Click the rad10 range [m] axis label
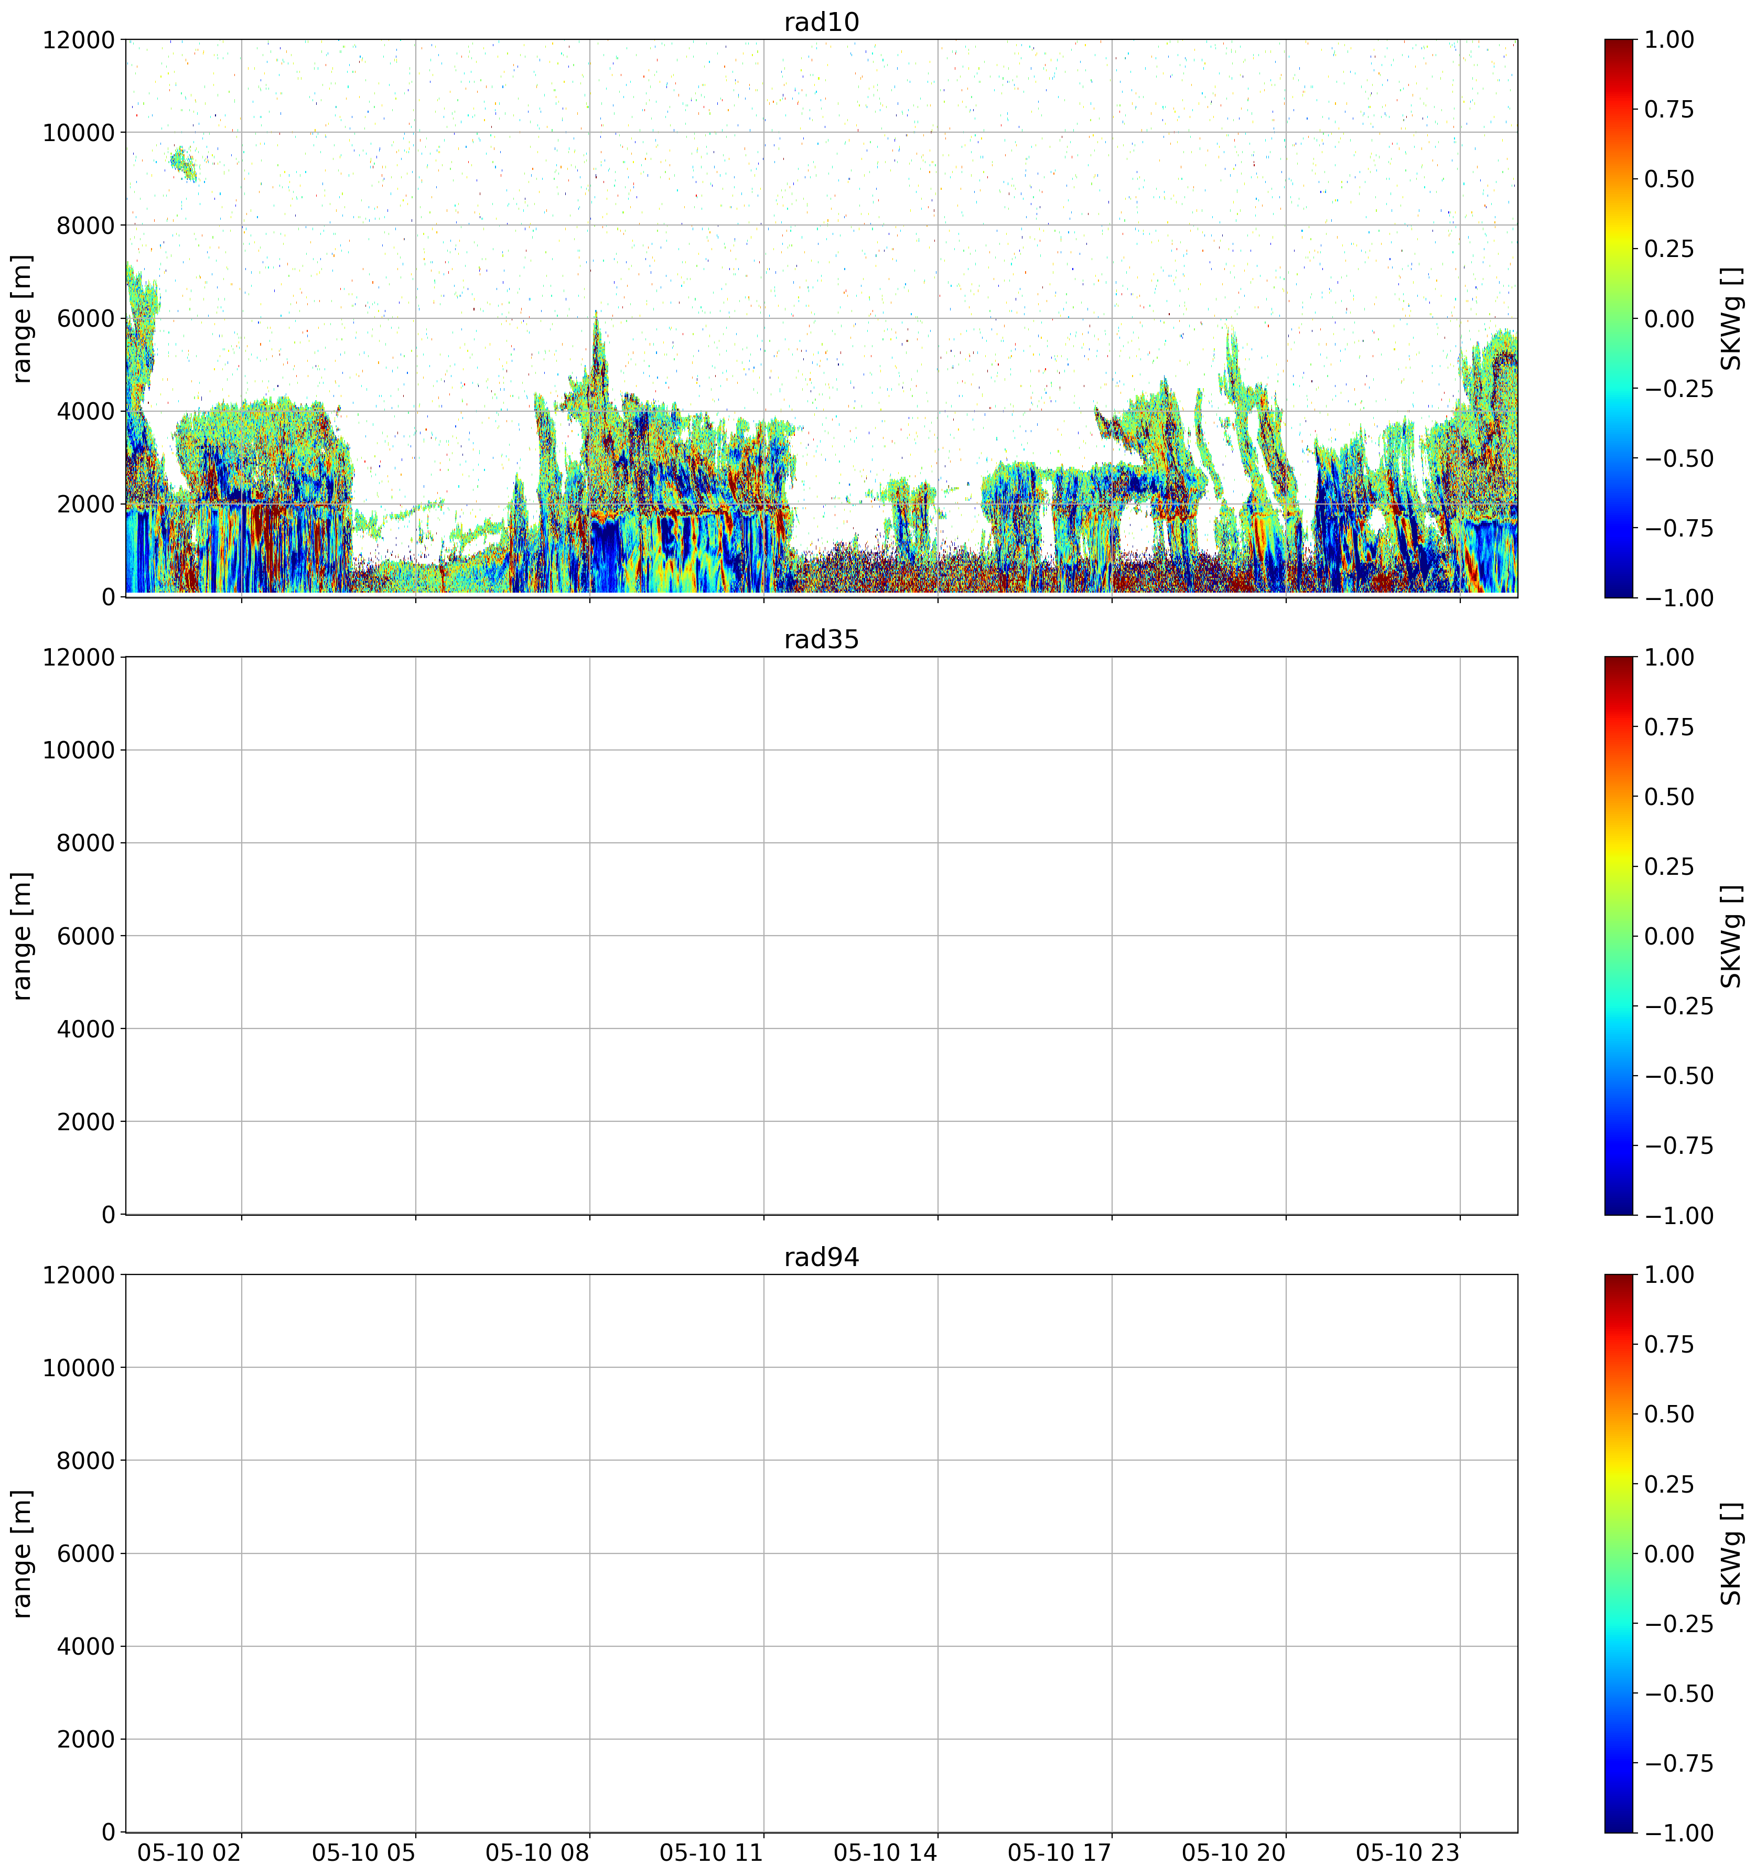 [21, 318]
